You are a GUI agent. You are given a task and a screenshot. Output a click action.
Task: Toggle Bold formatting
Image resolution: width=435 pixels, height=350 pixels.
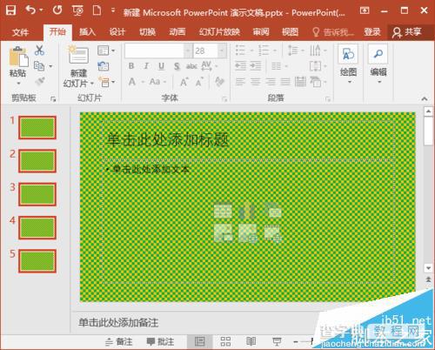pyautogui.click(x=131, y=66)
